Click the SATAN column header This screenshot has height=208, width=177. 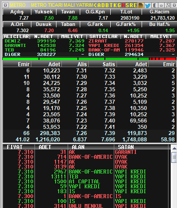click(x=141, y=147)
